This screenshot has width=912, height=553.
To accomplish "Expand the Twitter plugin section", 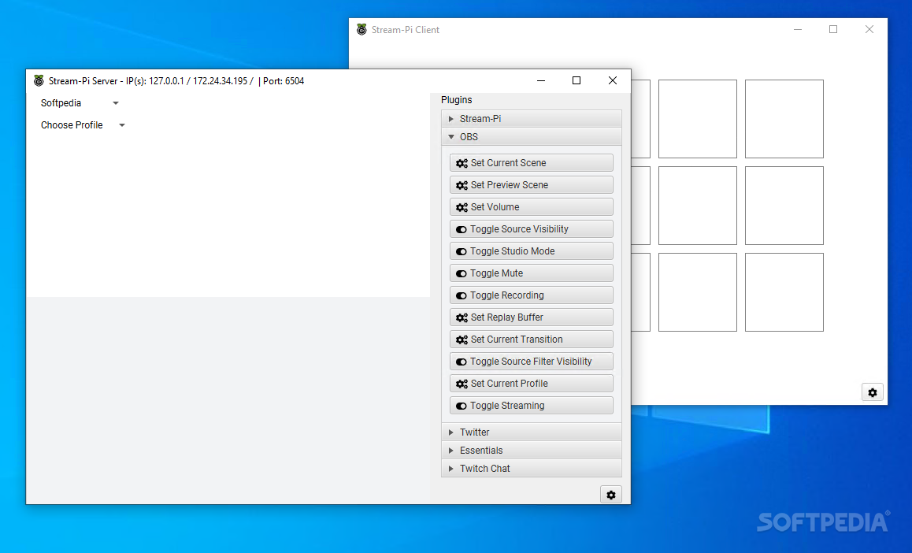I will [x=531, y=432].
